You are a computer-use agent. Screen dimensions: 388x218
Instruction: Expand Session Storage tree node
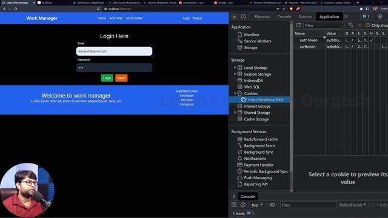point(235,74)
